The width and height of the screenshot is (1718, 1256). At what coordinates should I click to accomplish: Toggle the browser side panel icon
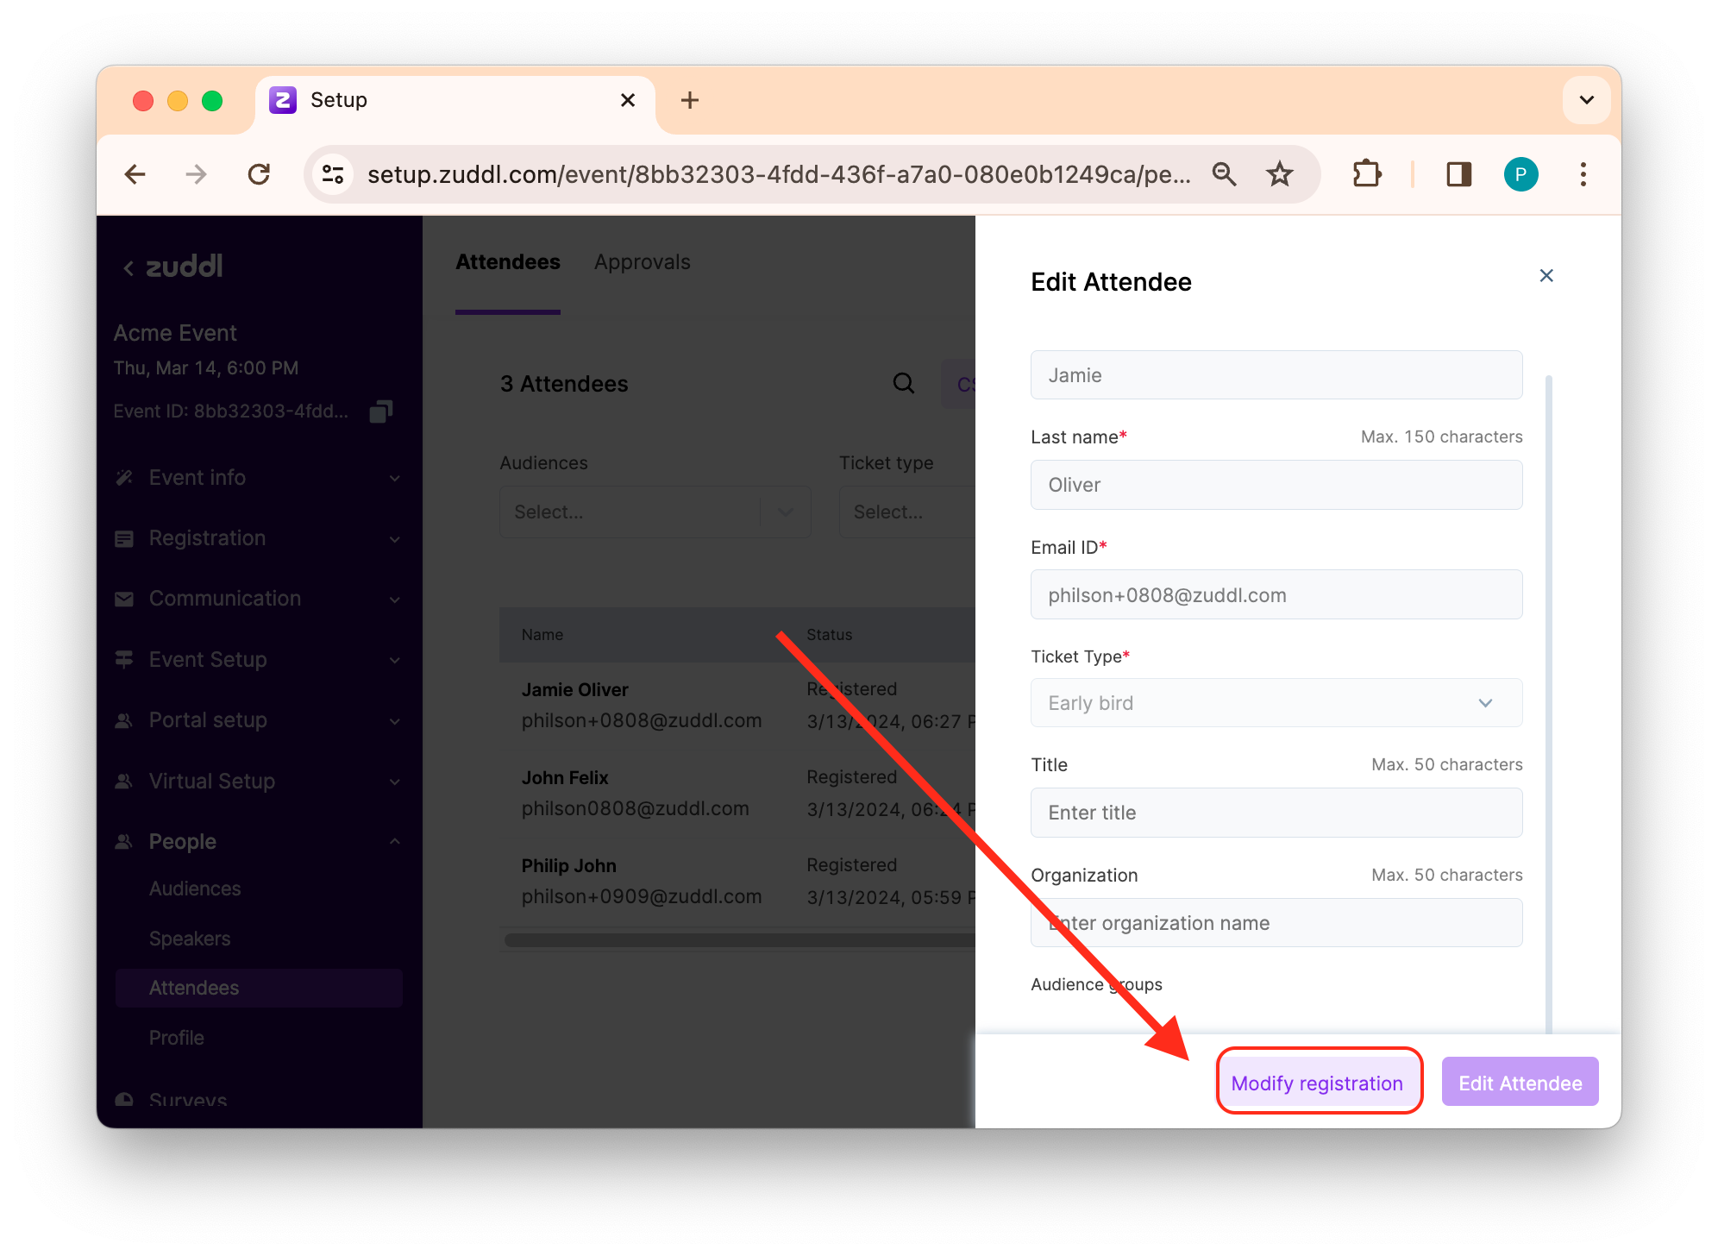(1458, 175)
